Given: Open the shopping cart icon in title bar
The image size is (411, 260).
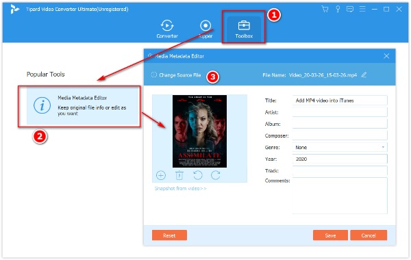Looking at the screenshot, I should [325, 9].
